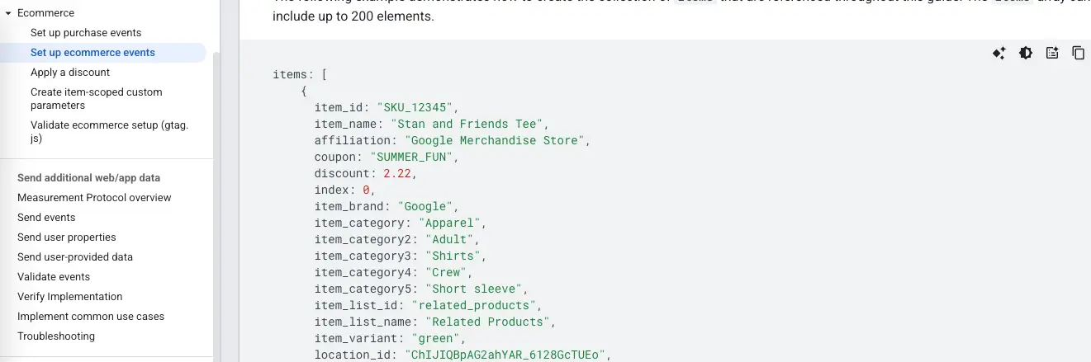Open Send user properties page
The image size is (1091, 362).
point(67,237)
